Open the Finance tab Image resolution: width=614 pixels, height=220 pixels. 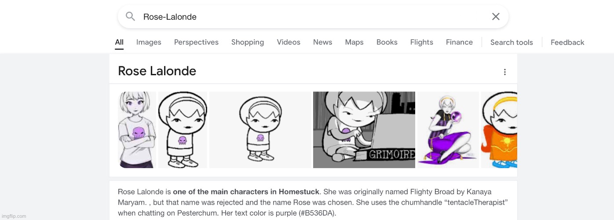[459, 42]
